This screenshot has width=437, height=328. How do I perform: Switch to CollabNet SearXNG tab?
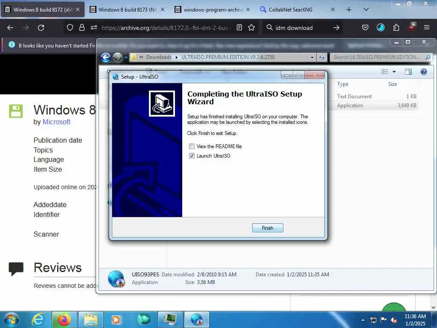click(297, 9)
